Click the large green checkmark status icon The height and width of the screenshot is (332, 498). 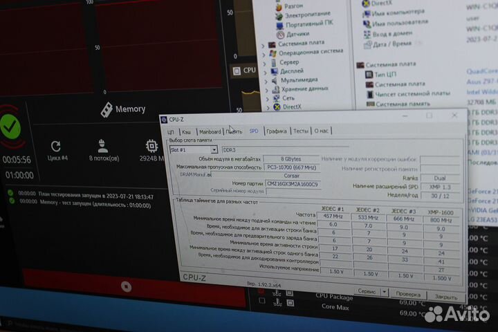pos(9,127)
